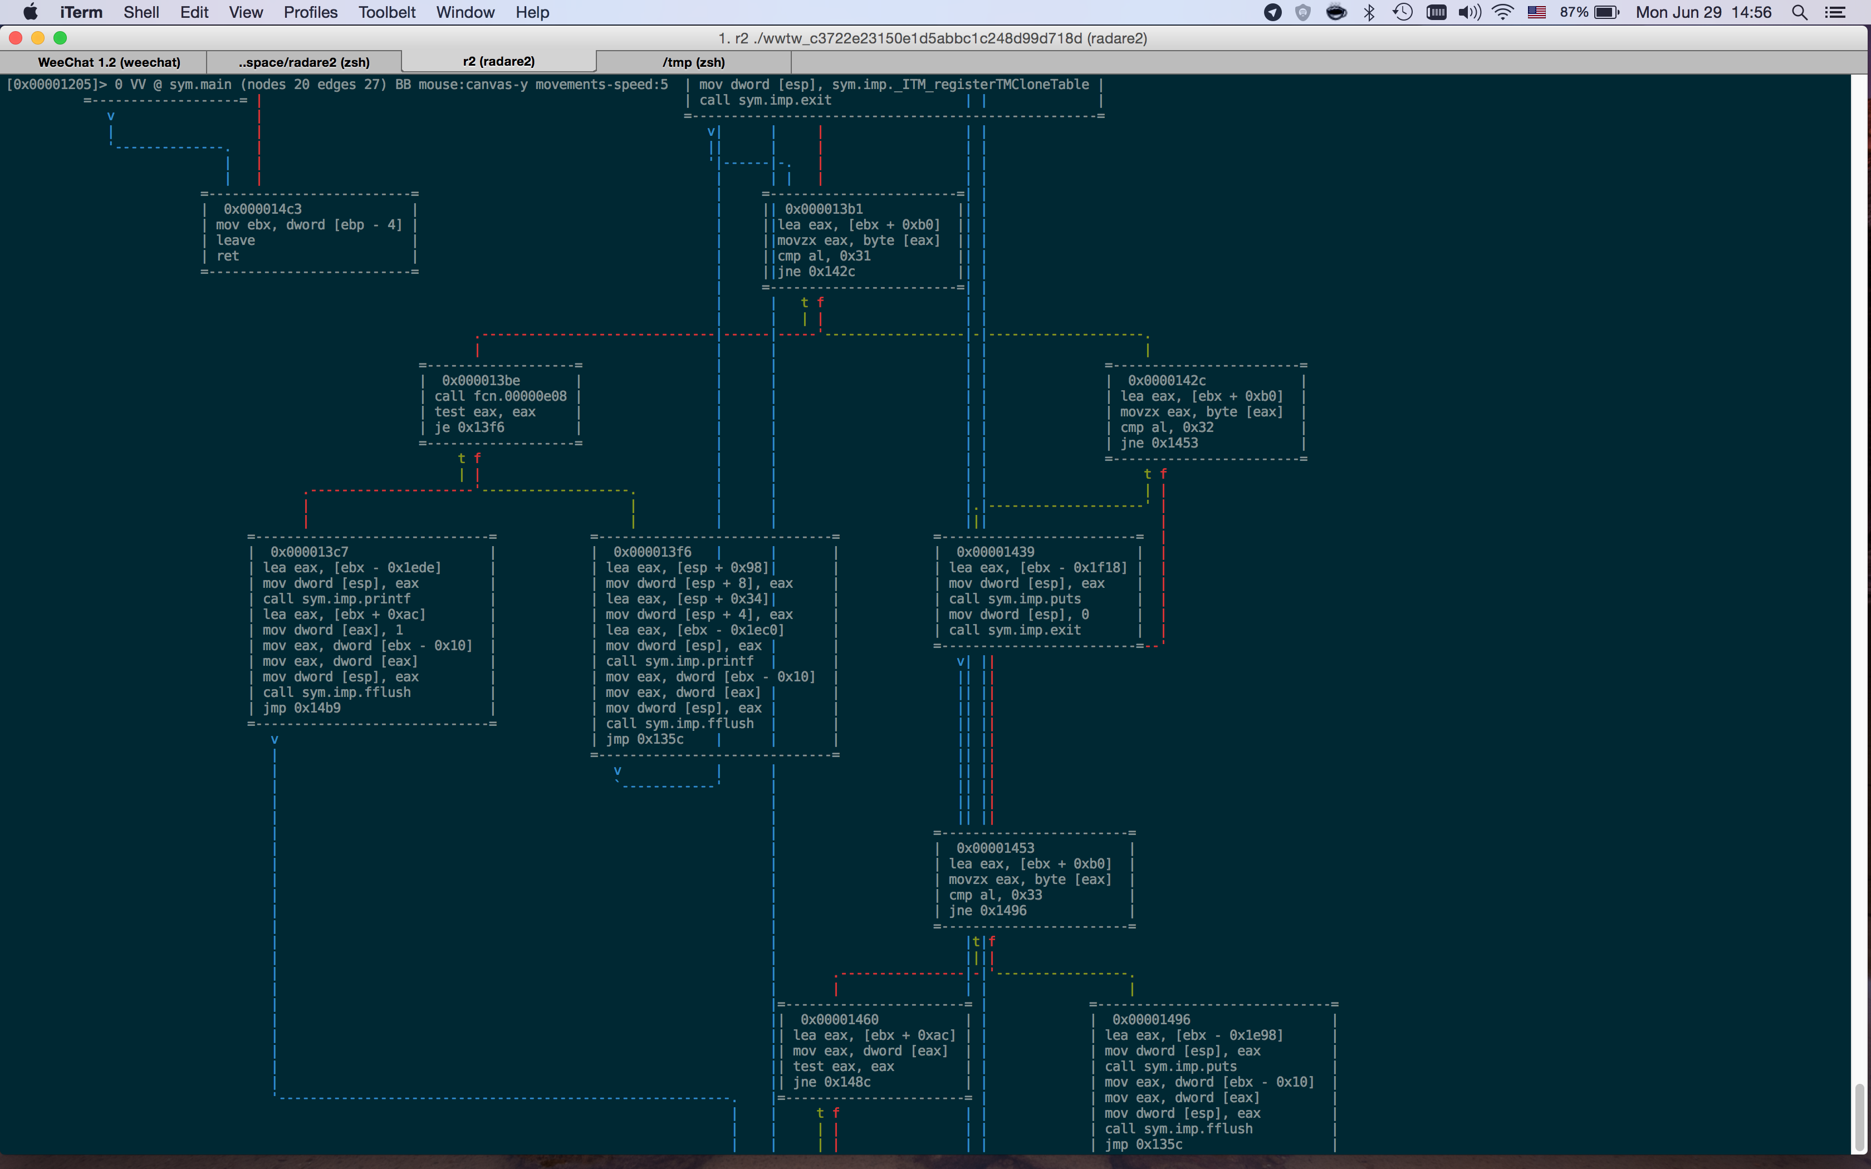
Task: Click the graph node address 0x00001496
Action: pyautogui.click(x=1151, y=1020)
